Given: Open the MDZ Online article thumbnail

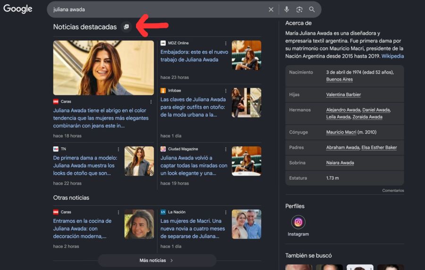Looking at the screenshot, I should pos(246,55).
